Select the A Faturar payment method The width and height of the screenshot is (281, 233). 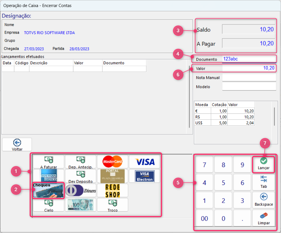click(49, 162)
